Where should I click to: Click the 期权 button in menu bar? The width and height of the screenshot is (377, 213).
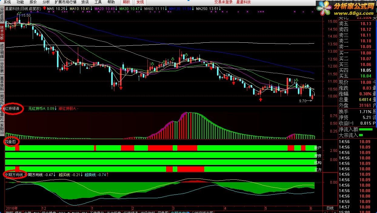pos(126,2)
